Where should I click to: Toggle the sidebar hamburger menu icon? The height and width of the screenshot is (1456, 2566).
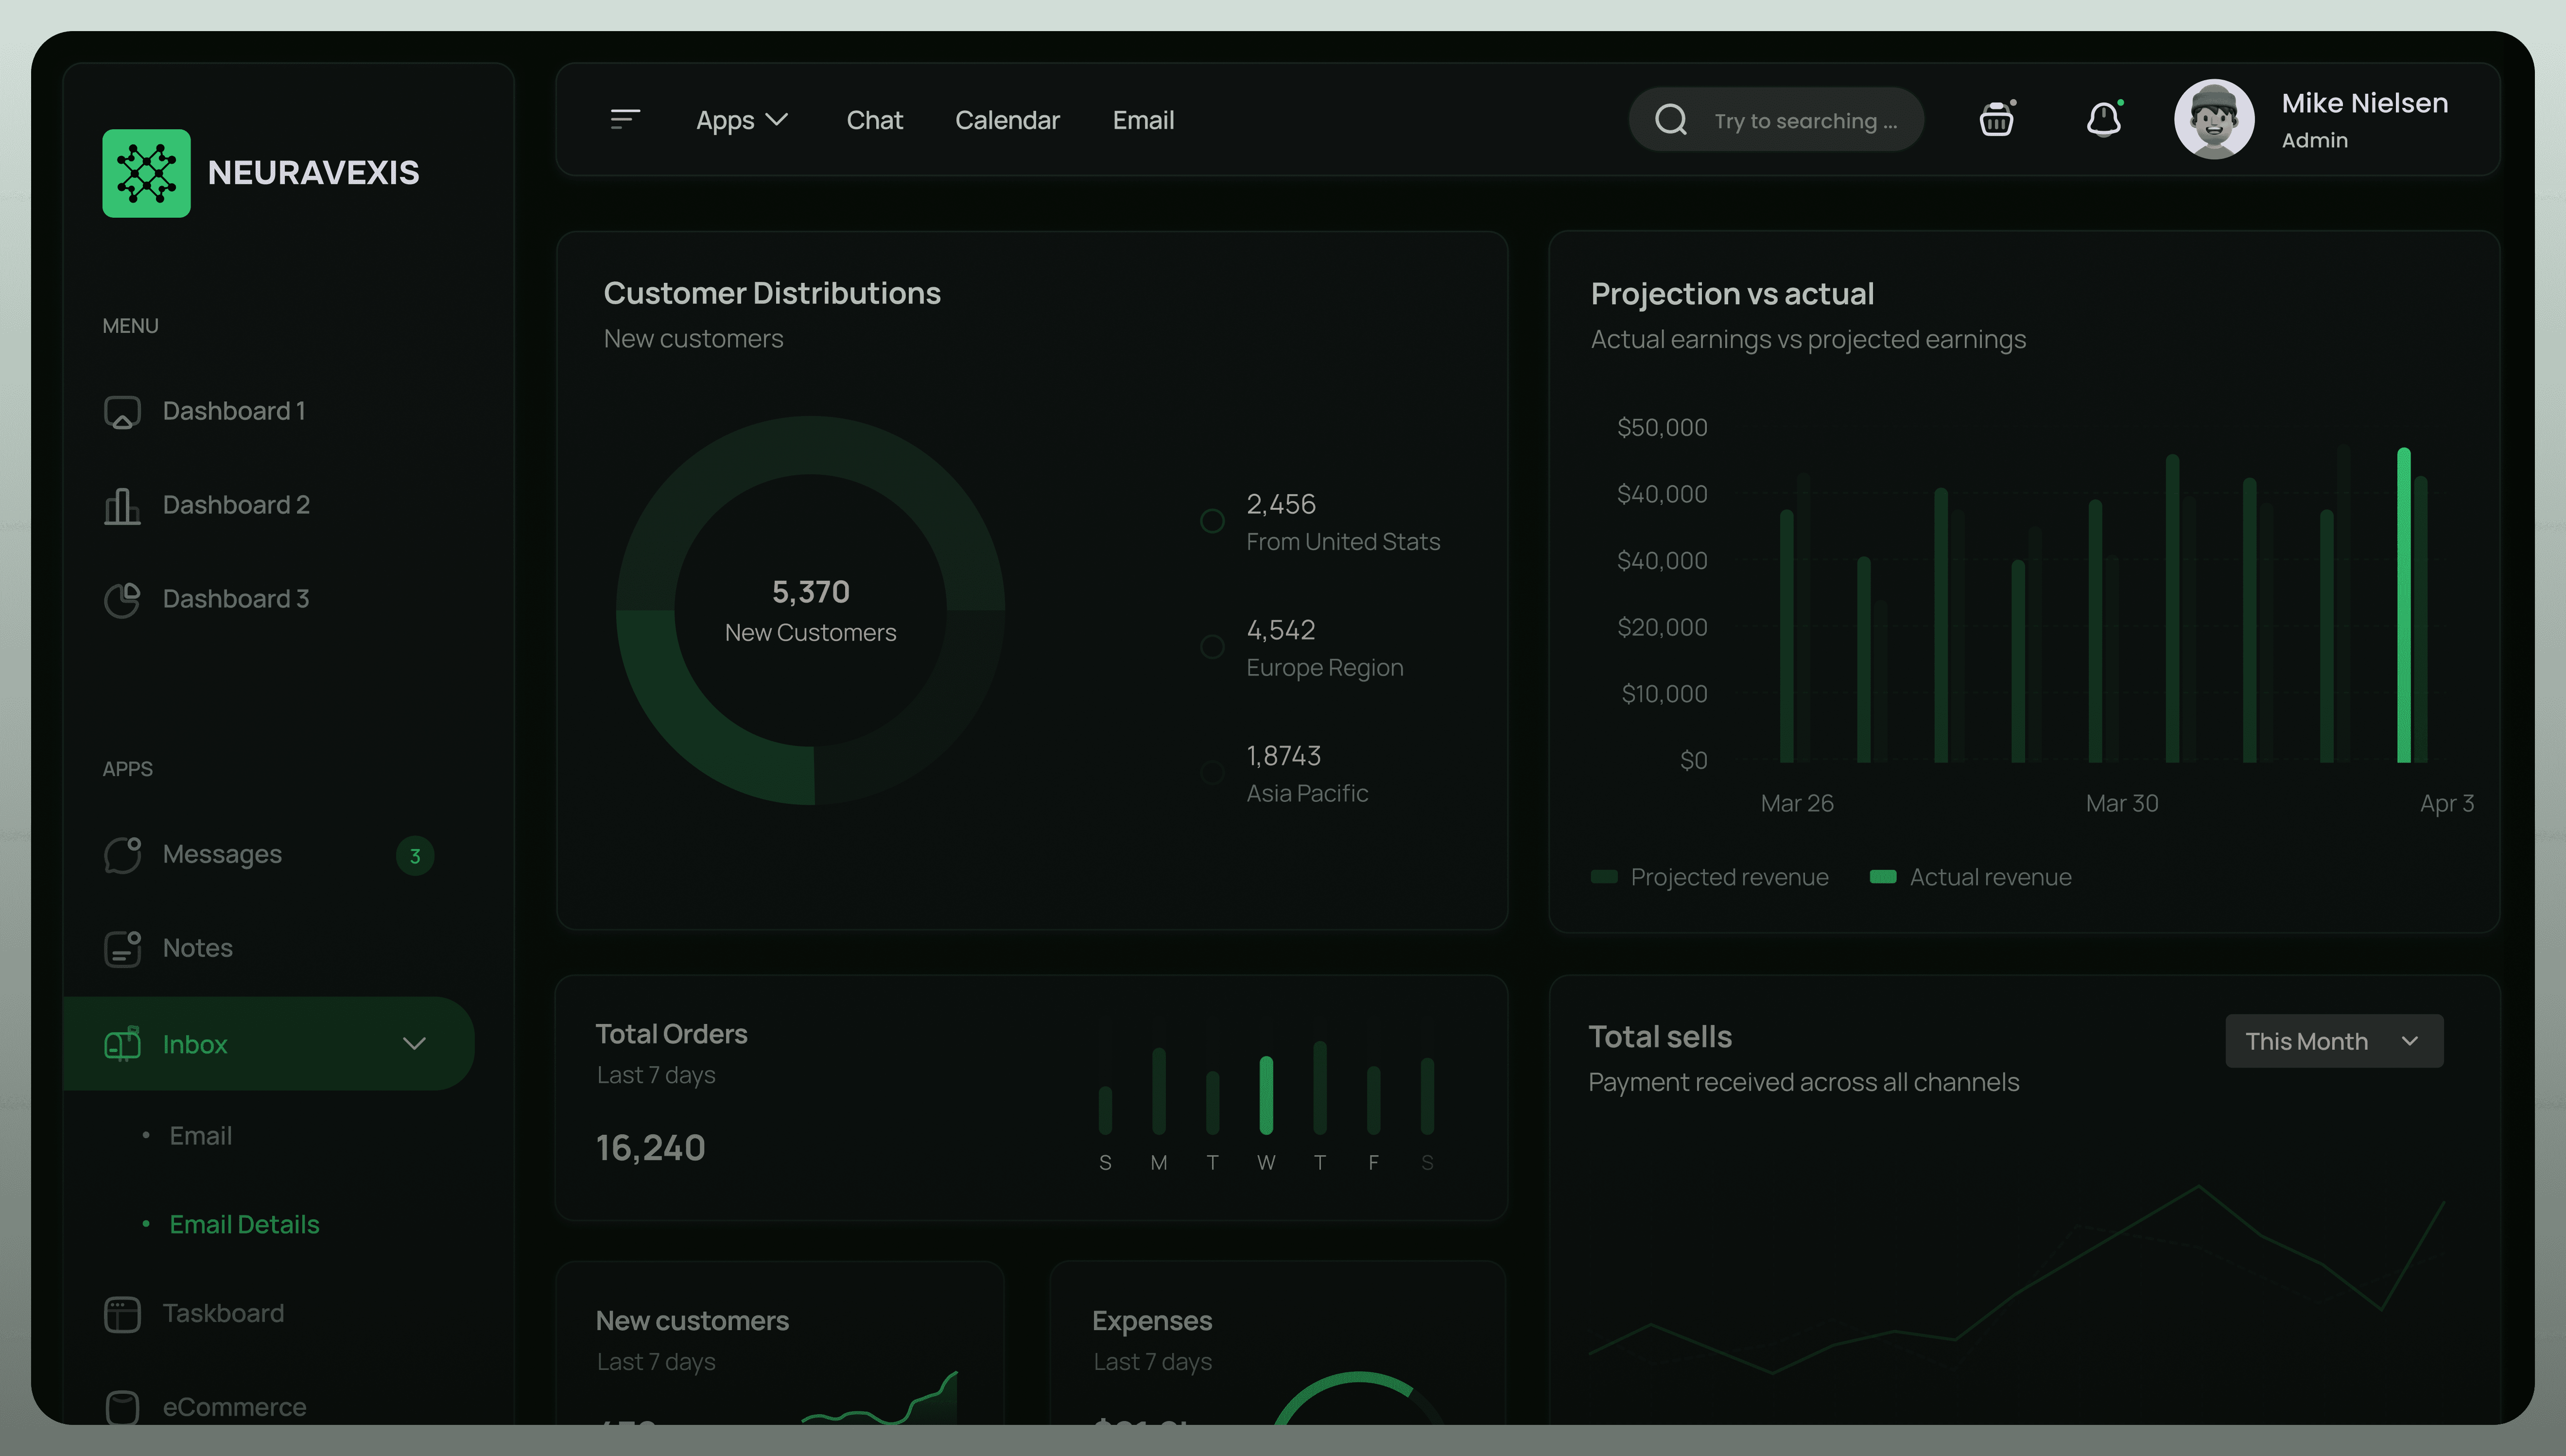tap(625, 120)
